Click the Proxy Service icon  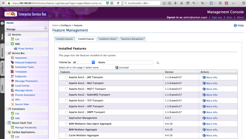[x=16, y=48]
